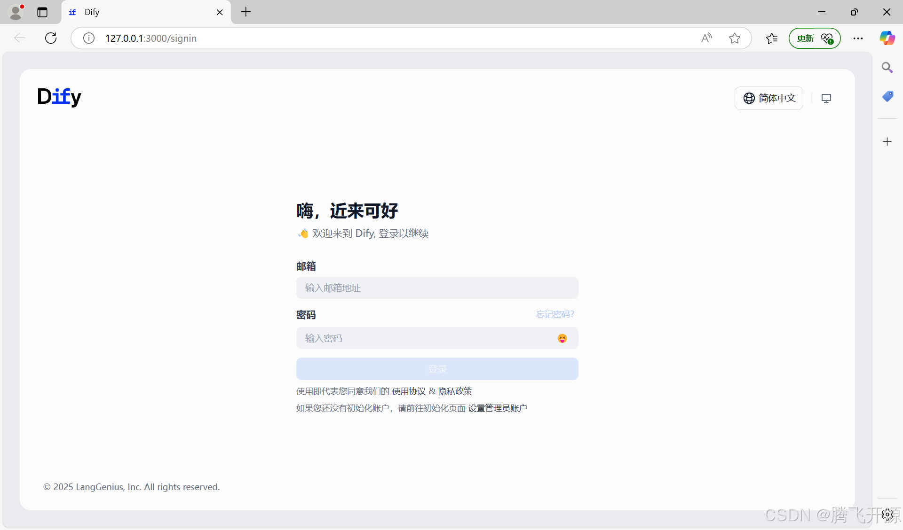
Task: Click the read aloud icon in the address bar
Action: point(707,38)
